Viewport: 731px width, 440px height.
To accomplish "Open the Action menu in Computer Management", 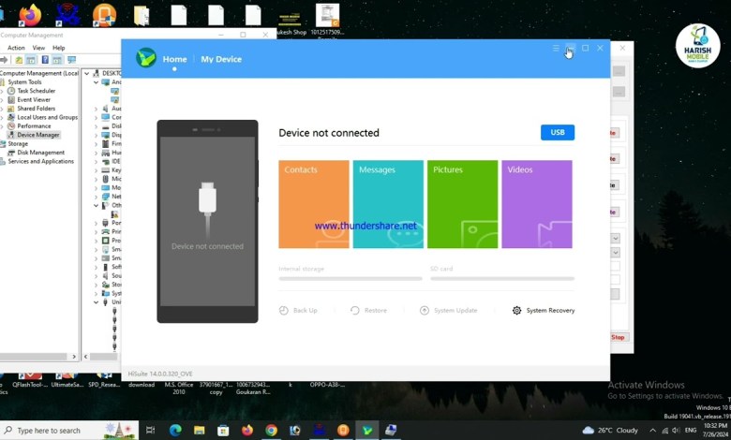I will 16,48.
